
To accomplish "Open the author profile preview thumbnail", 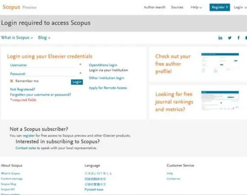I will [220, 62].
